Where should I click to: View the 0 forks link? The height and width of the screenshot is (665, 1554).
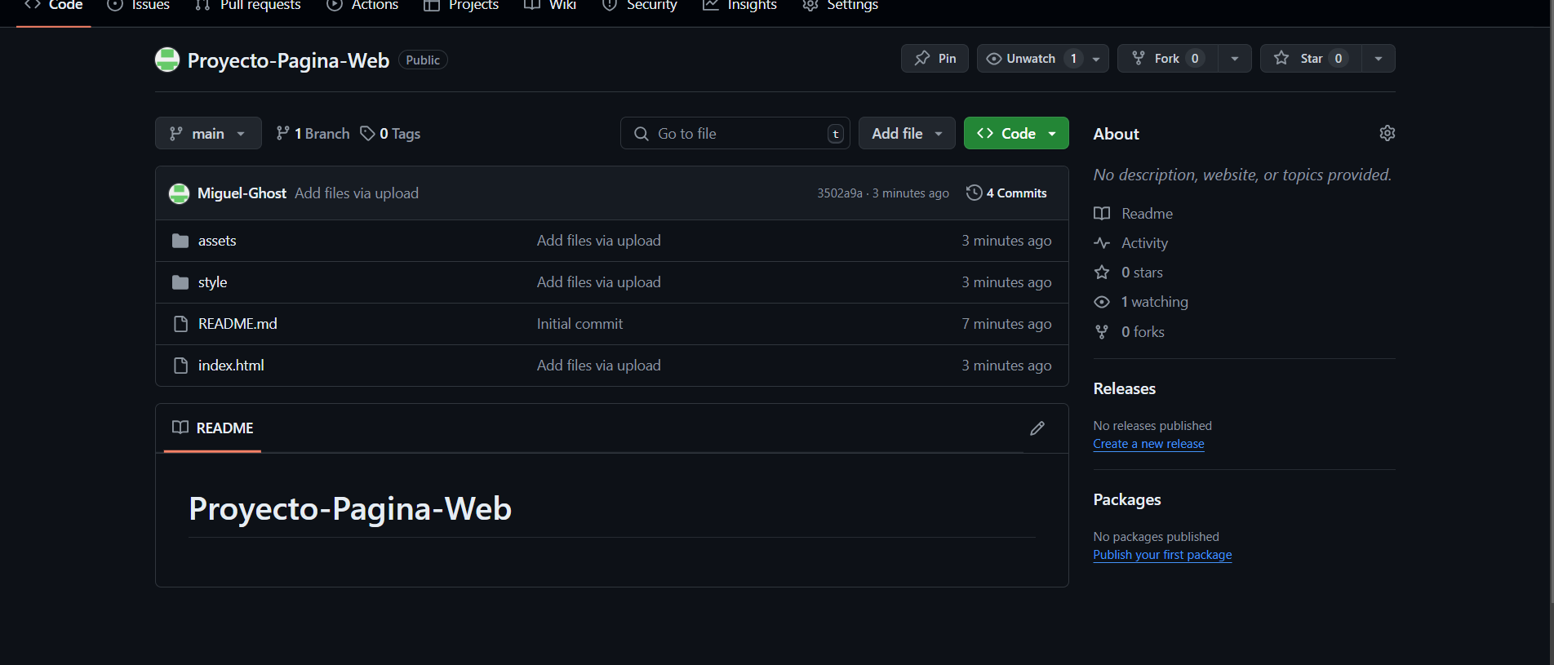pyautogui.click(x=1143, y=332)
